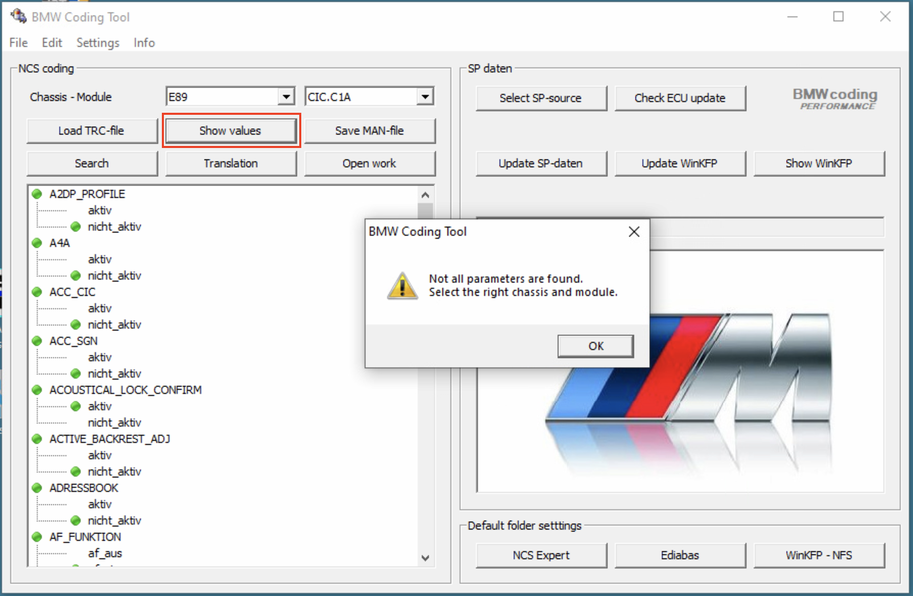Select nicht_aktiv under ACOUSTICAL_LOCK_CONFIRM
This screenshot has width=913, height=596.
tap(114, 423)
